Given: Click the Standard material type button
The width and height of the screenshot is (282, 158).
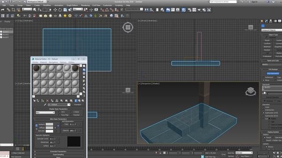Looking at the screenshot, I should (78, 104).
